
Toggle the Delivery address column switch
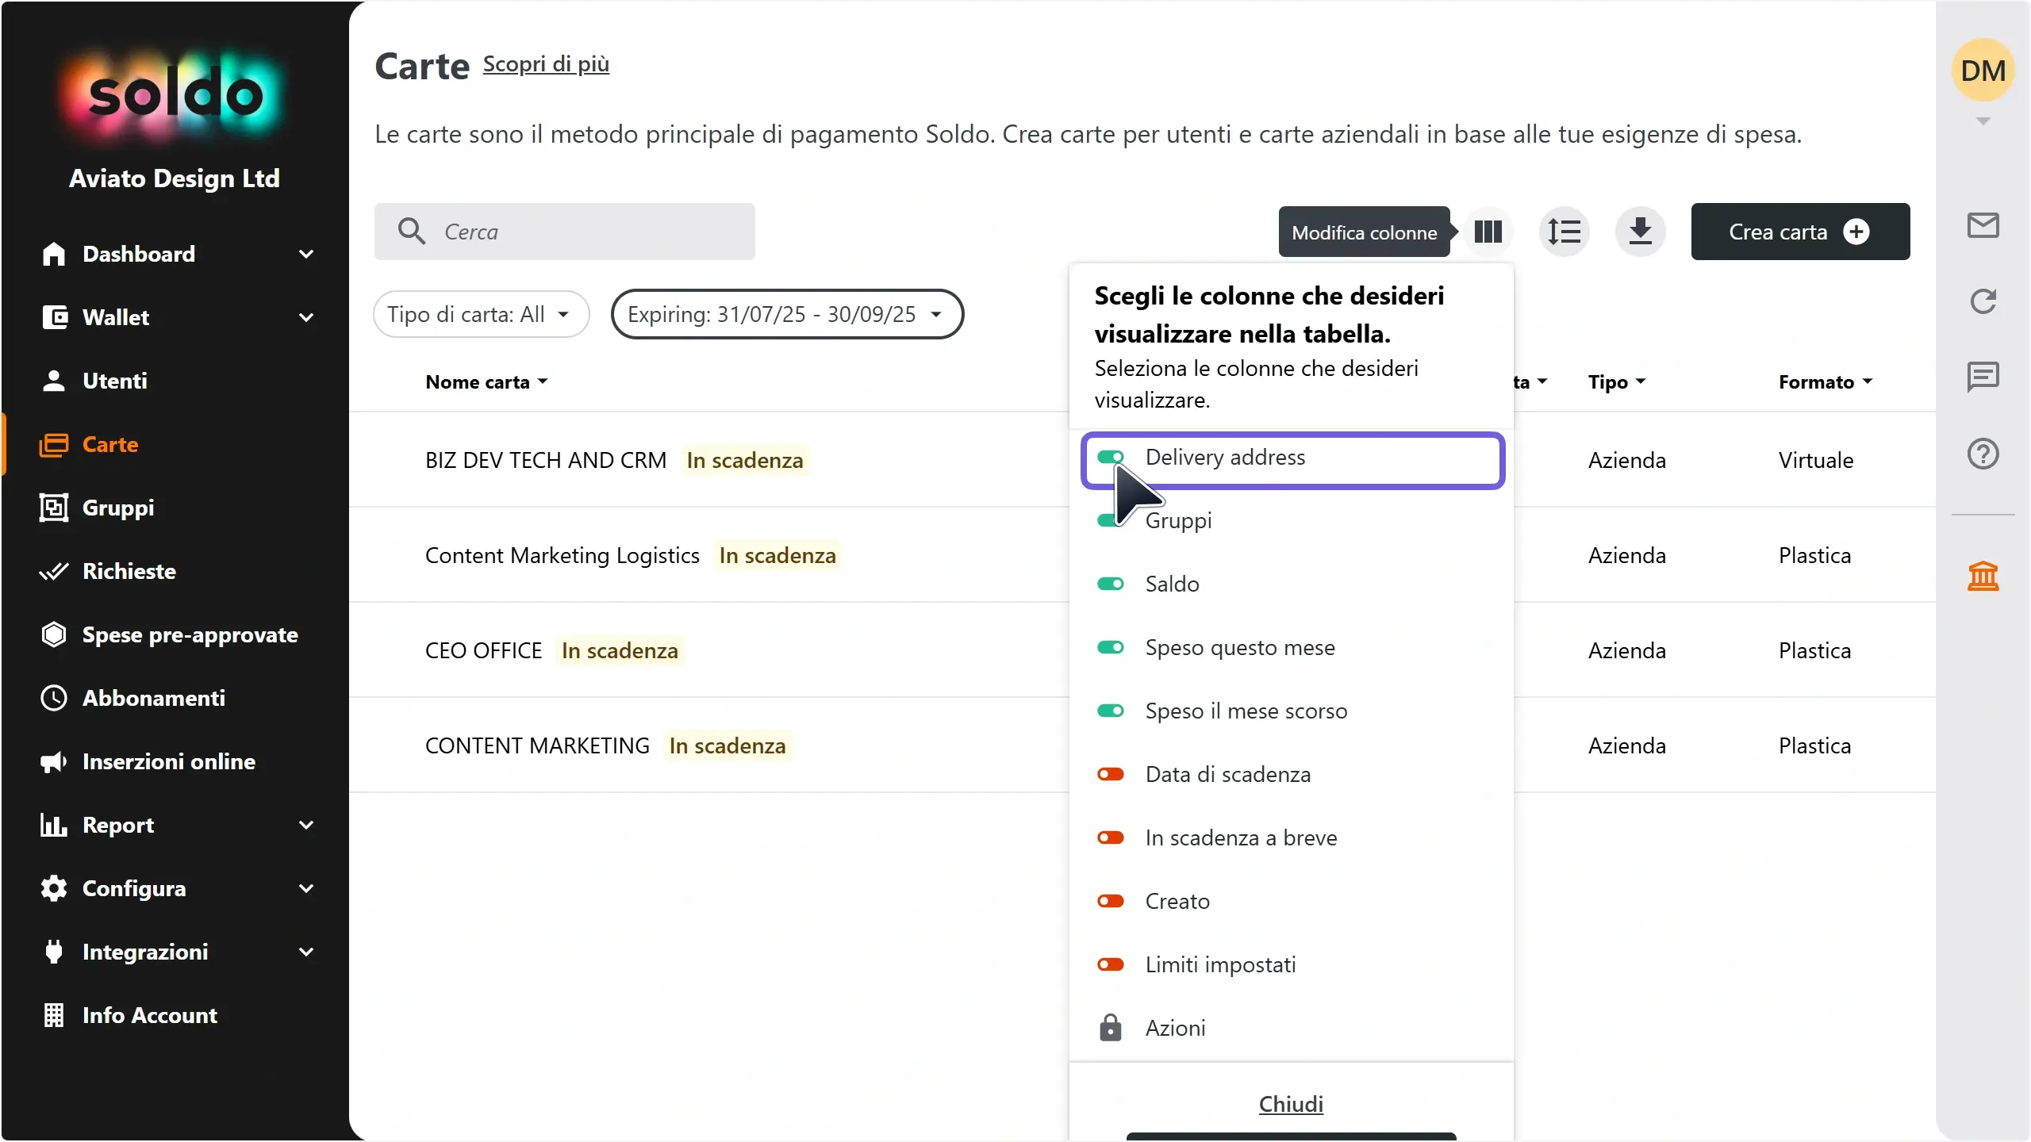coord(1111,457)
